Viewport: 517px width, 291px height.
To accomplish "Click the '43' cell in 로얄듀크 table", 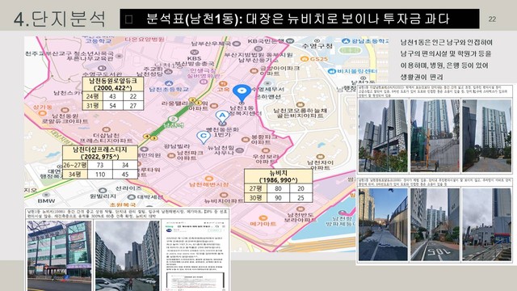I will (113, 96).
